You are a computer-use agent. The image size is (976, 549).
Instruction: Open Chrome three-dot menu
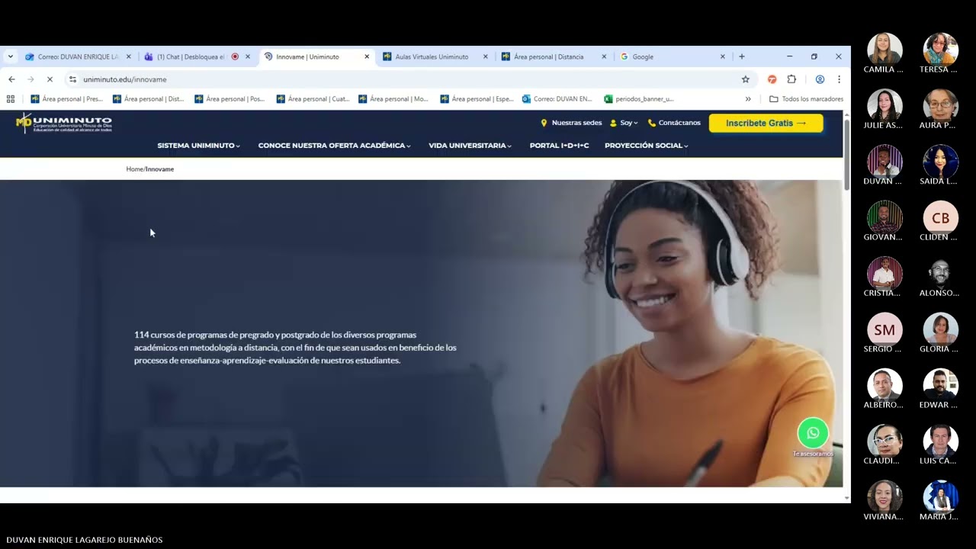(x=839, y=79)
